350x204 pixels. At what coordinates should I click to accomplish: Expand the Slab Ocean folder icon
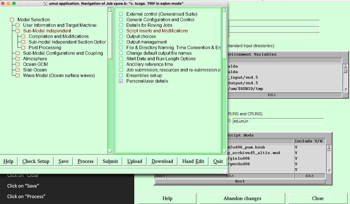pos(17,70)
